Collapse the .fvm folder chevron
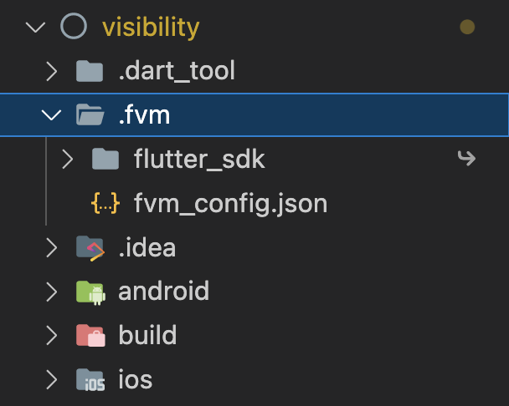 tap(52, 114)
